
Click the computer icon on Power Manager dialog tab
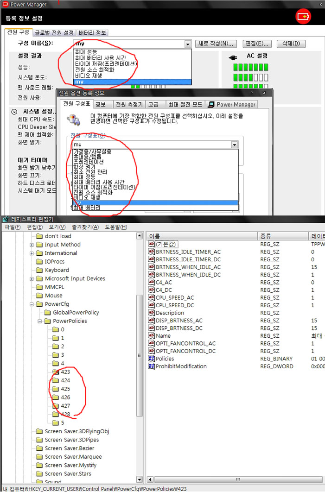212,104
